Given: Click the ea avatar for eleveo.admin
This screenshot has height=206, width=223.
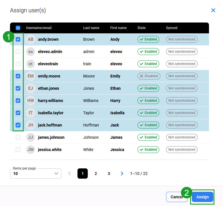Looking at the screenshot, I should pyautogui.click(x=31, y=52).
